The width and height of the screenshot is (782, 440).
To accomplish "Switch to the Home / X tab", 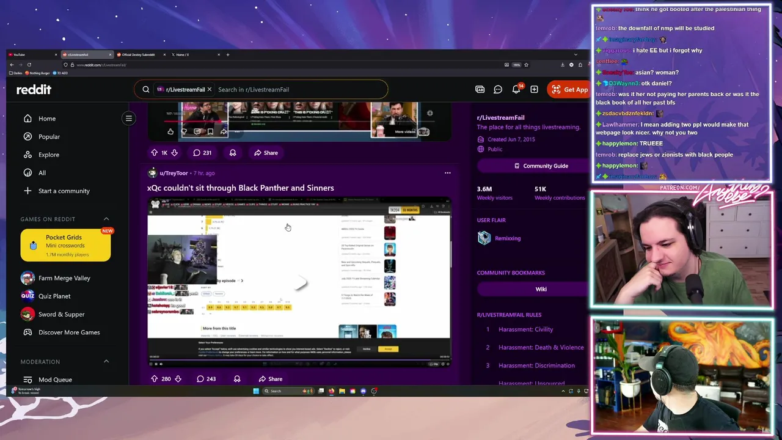I will pos(195,54).
